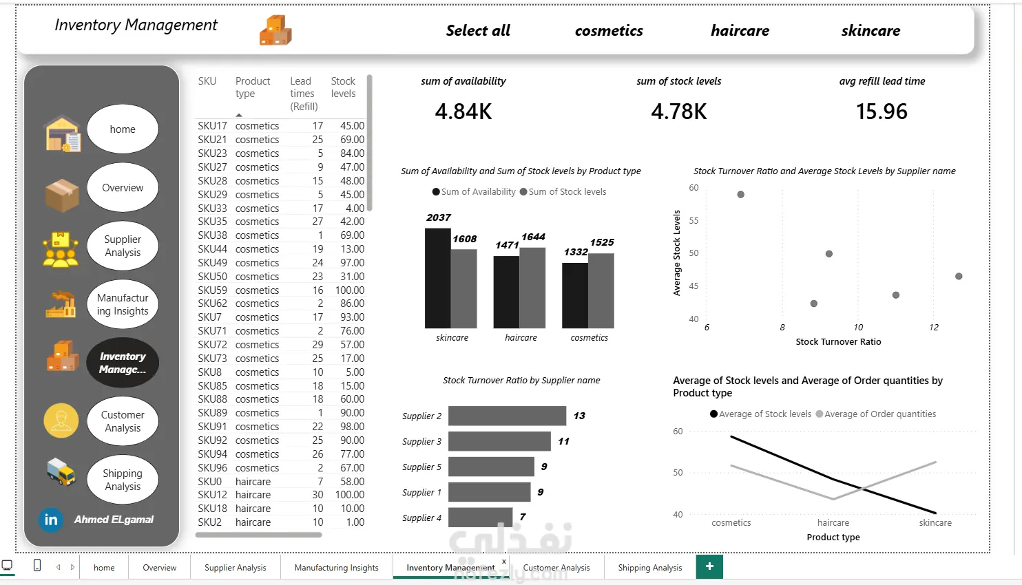Viewport: 1022px width, 585px height.
Task: Click the Product type sort arrow
Action: (239, 115)
